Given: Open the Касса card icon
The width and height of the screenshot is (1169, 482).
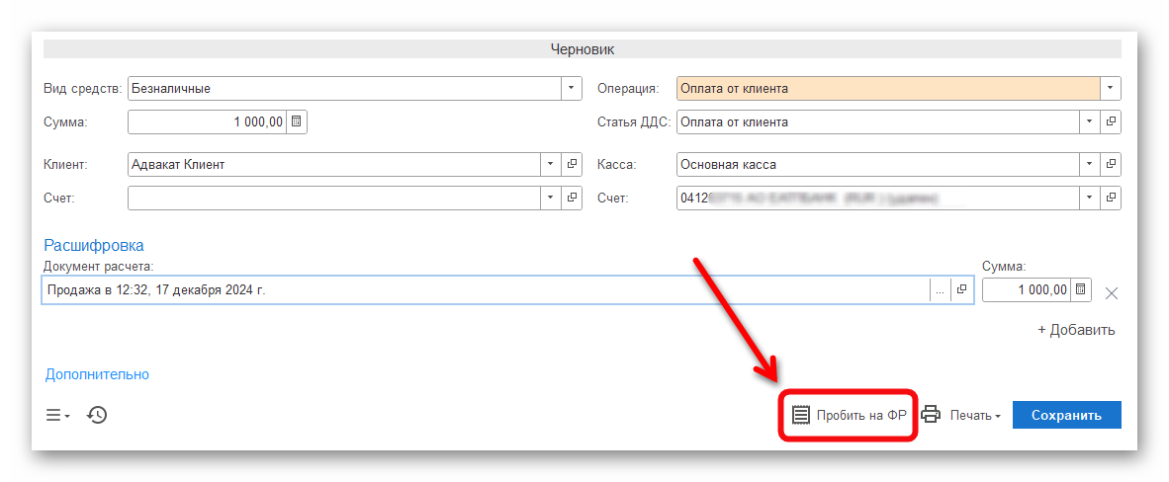Looking at the screenshot, I should (1111, 164).
